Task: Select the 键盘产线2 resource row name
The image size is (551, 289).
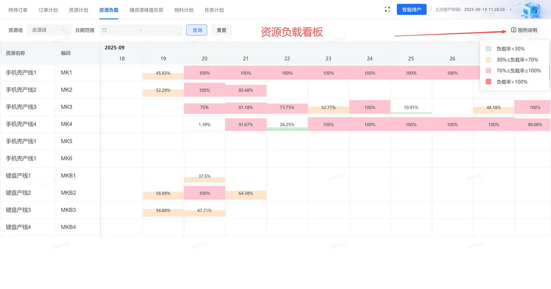Action: [19, 193]
